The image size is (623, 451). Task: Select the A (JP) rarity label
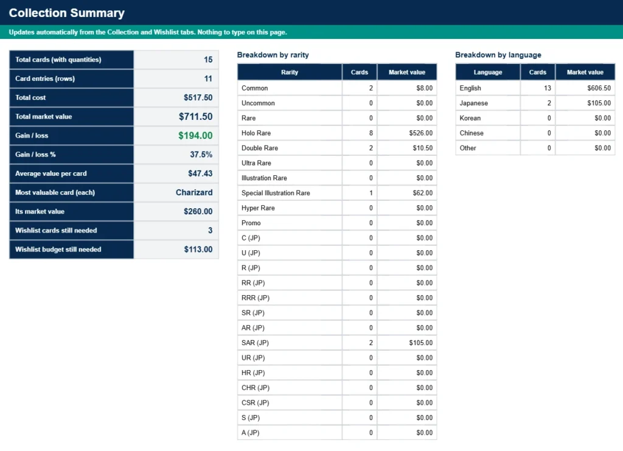coord(250,433)
